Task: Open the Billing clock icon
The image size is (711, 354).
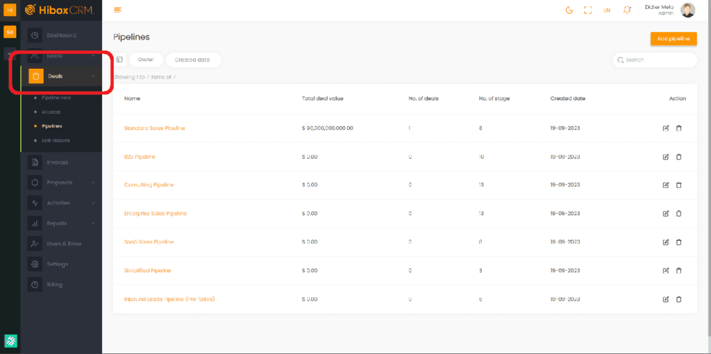Action: 35,285
